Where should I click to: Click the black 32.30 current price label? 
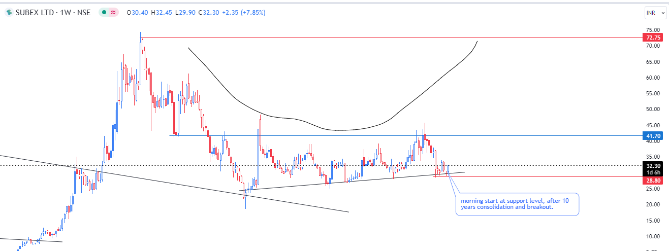[652, 166]
